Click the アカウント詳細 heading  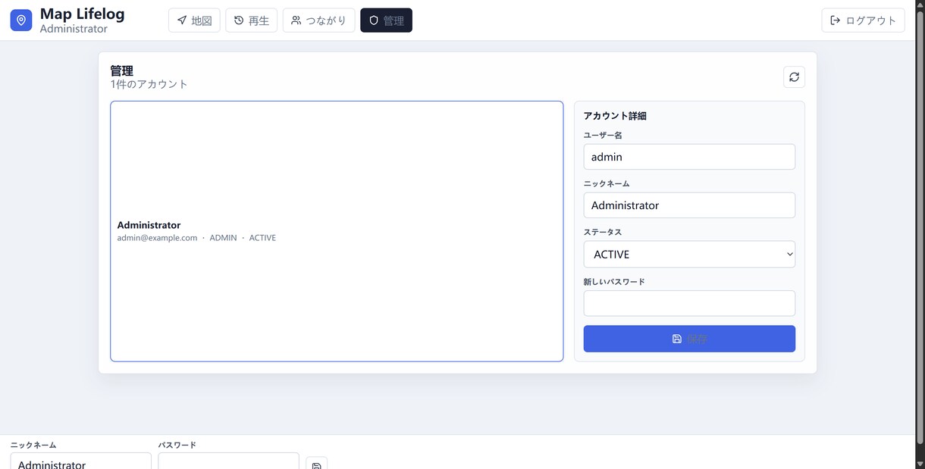click(615, 116)
